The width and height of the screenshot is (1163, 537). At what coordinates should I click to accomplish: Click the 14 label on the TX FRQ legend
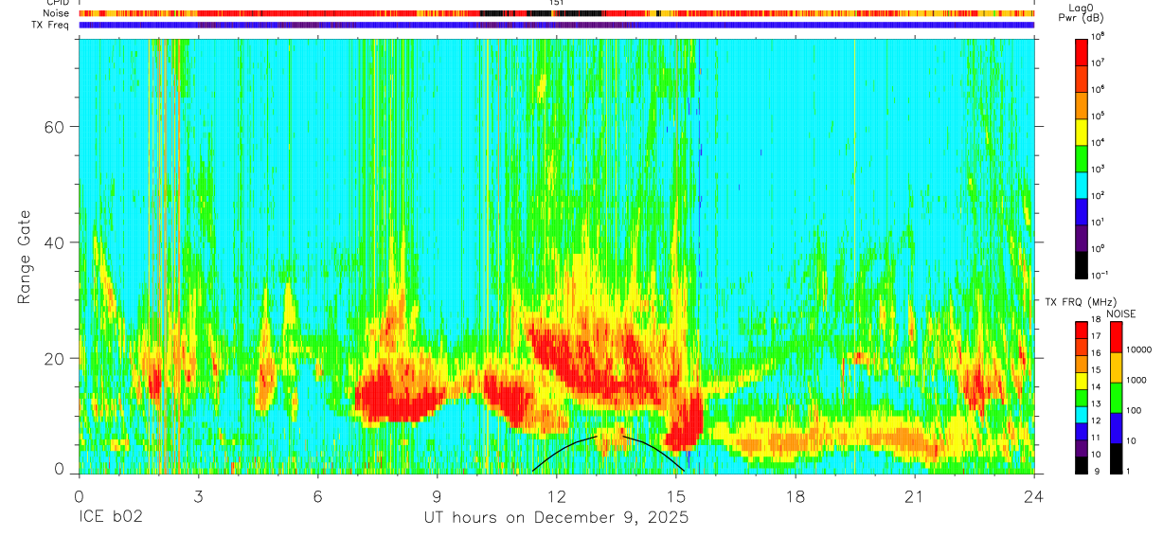1097,387
